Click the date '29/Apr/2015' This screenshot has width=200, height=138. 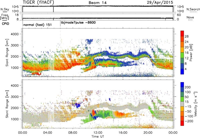[160, 2]
